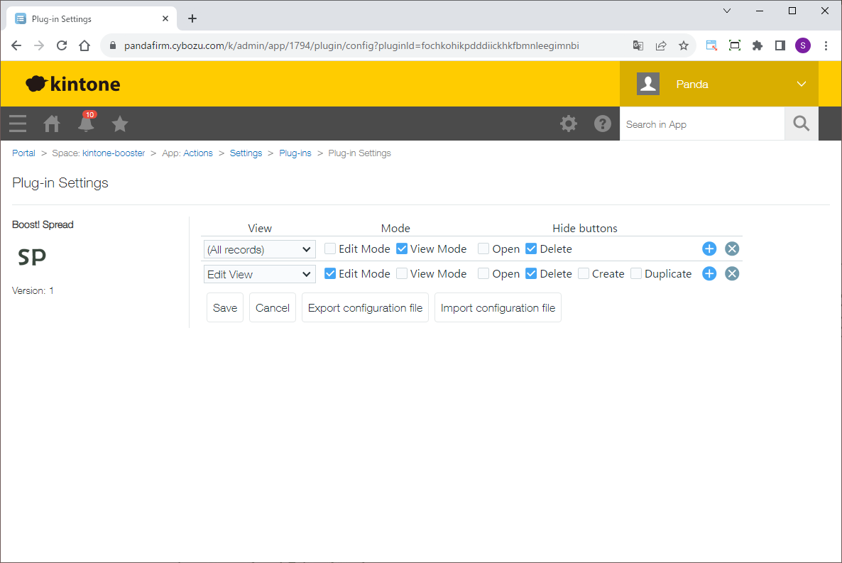This screenshot has width=842, height=563.
Task: Add a row after the Edit View row
Action: pyautogui.click(x=709, y=274)
